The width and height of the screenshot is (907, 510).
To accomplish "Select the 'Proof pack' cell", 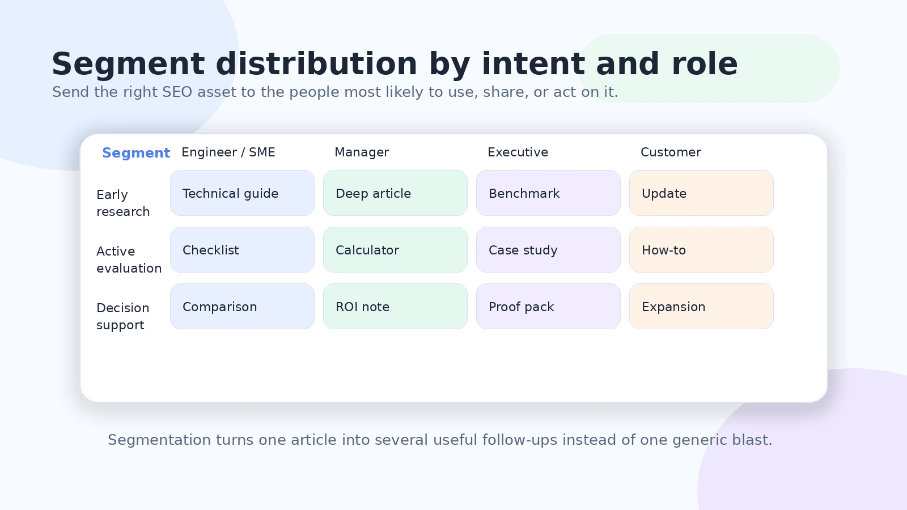I will point(548,307).
